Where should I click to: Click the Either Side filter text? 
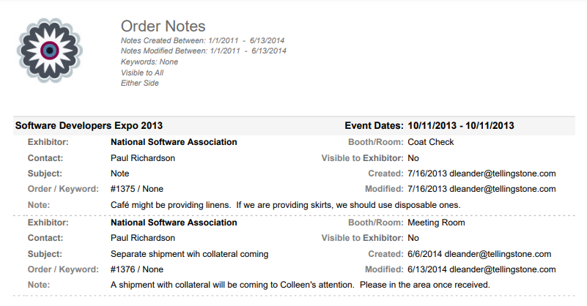(140, 83)
